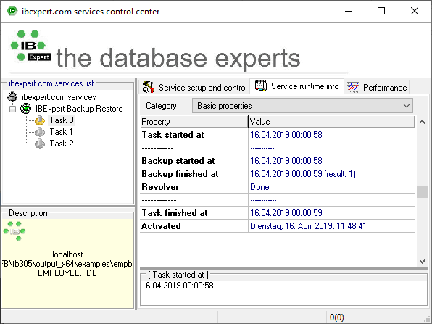Click the IBExpert logo in the banner

tap(30, 46)
